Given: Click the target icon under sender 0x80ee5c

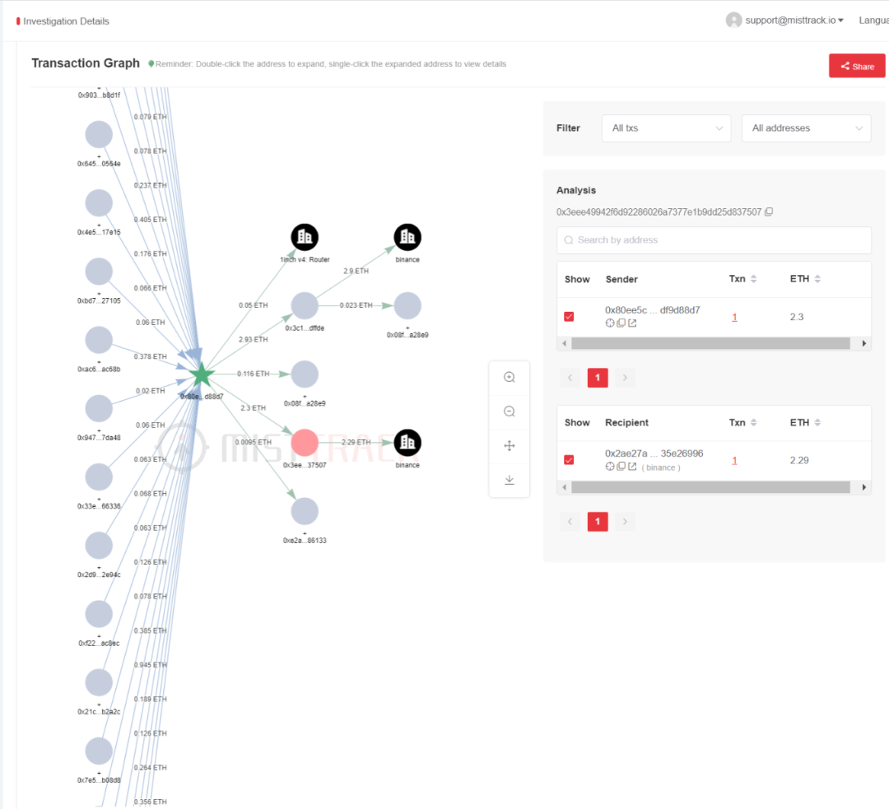Looking at the screenshot, I should click(x=609, y=323).
